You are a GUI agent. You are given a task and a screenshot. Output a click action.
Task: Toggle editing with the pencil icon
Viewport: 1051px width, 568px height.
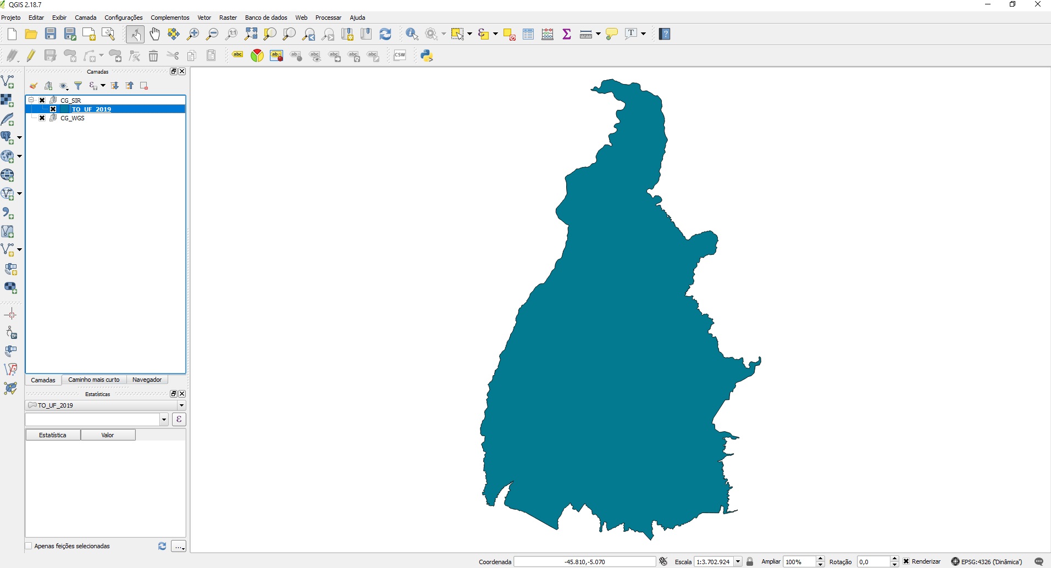[x=31, y=55]
